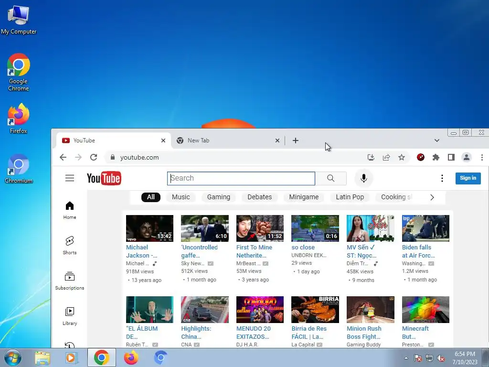Open a new tab with plus button
Viewport: 489px width, 367px height.
(x=295, y=141)
